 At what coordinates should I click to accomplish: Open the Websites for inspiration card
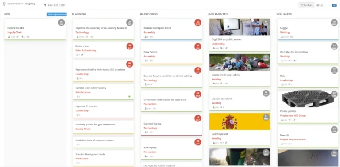[294, 52]
